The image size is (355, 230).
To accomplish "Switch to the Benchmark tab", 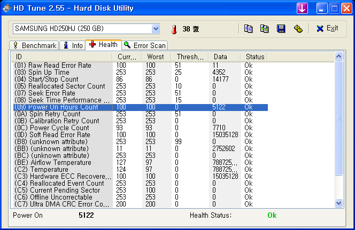I will (x=34, y=45).
